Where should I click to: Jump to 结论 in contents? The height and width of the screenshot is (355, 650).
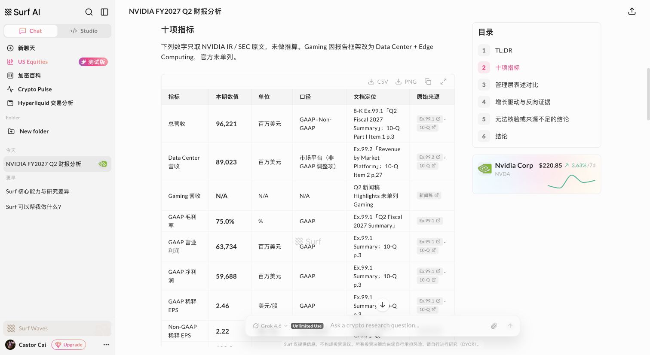(x=537, y=136)
